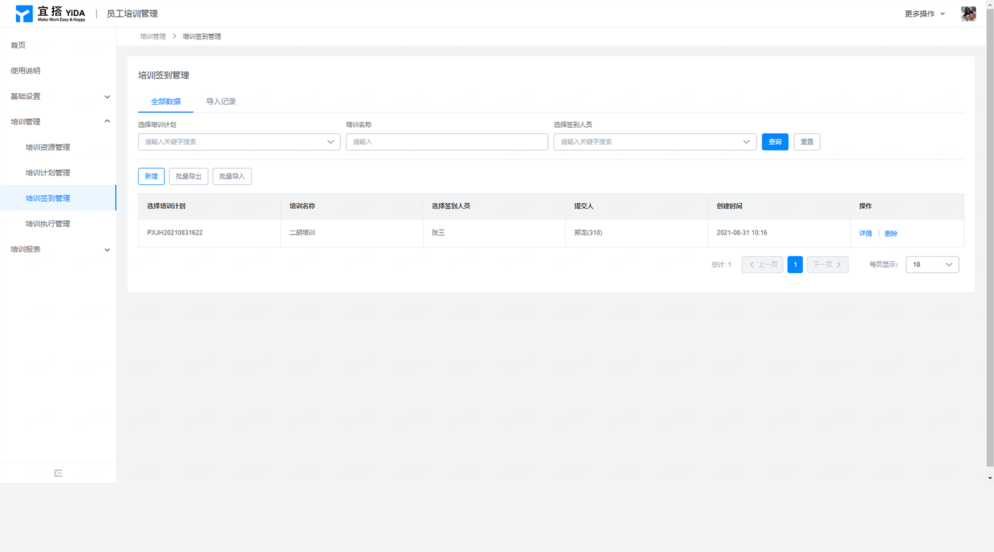Click 删除 for the 二胡培训 row
The height and width of the screenshot is (552, 994).
click(x=891, y=234)
